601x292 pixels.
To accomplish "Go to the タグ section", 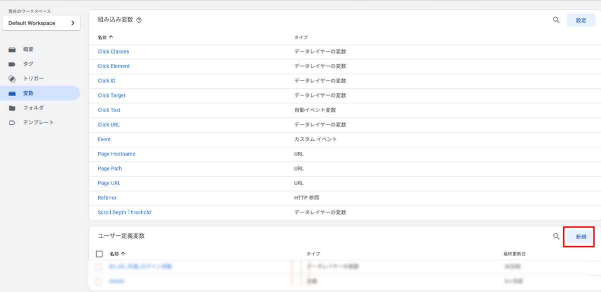I will pos(28,64).
